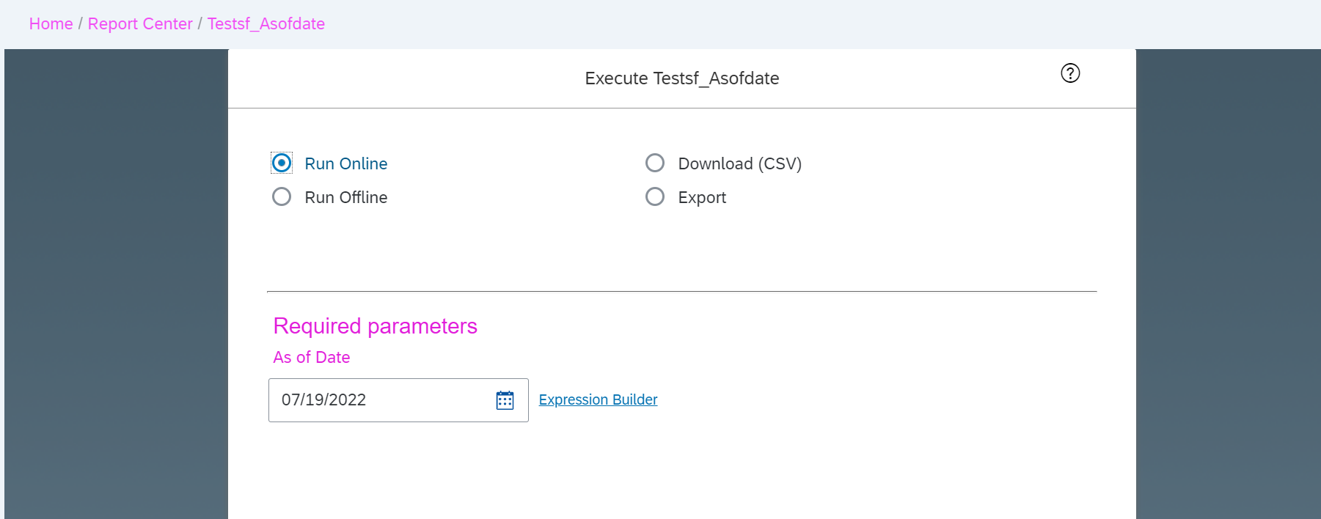
Task: Choose the Download (CSV) radio button
Action: click(x=655, y=163)
